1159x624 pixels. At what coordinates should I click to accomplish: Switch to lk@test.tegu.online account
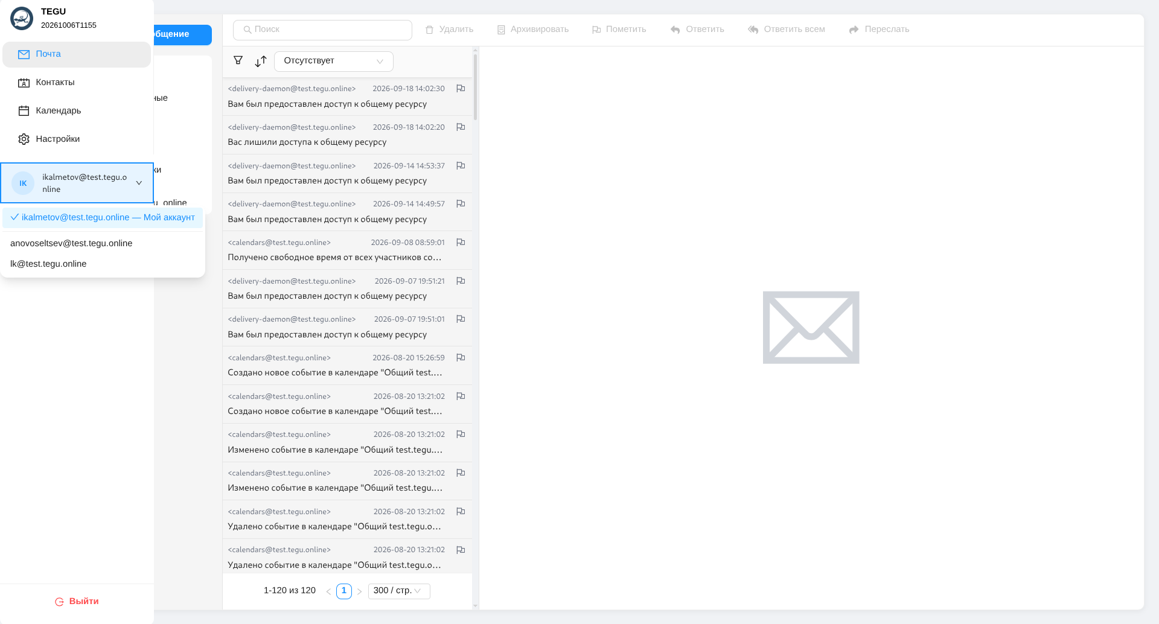point(48,264)
